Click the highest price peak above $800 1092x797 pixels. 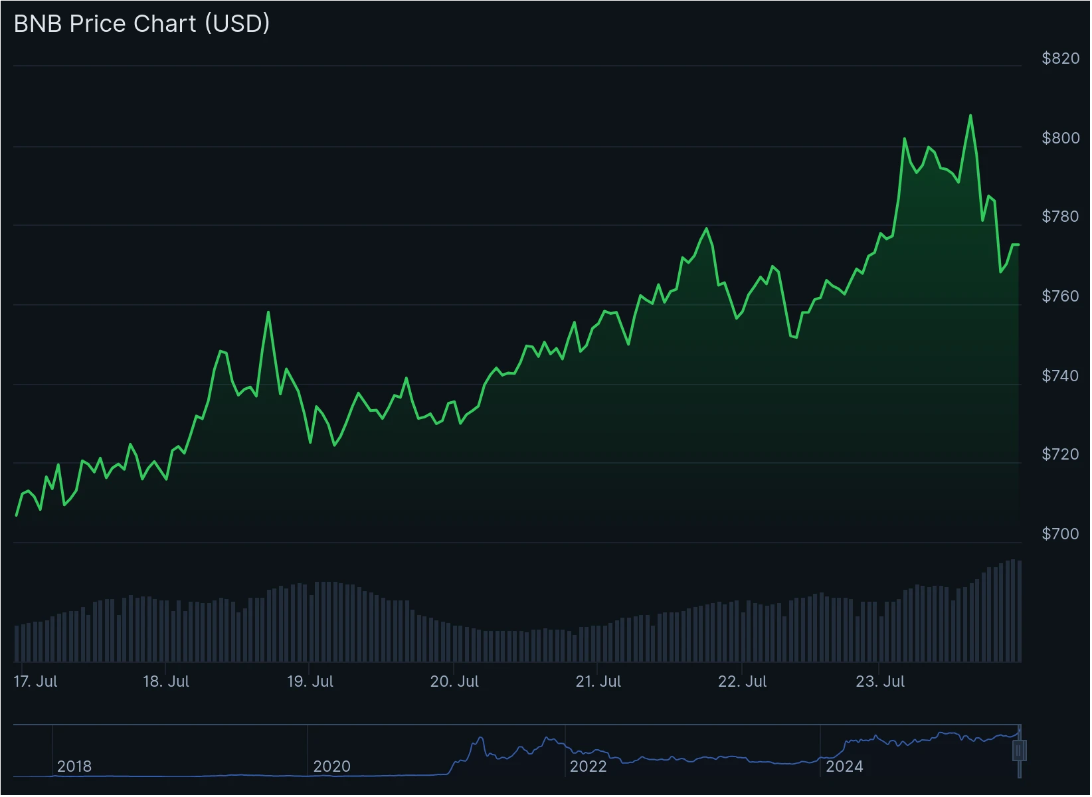[x=970, y=116]
